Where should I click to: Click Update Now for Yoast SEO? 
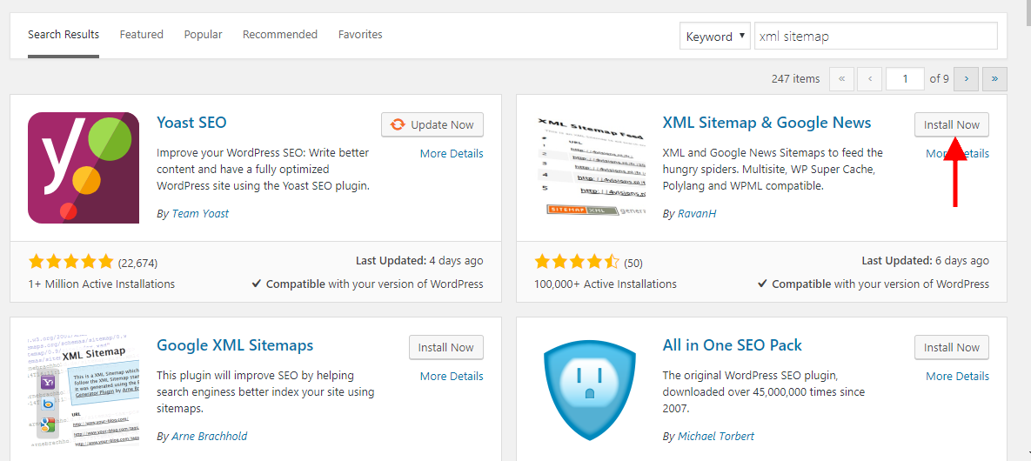click(432, 124)
